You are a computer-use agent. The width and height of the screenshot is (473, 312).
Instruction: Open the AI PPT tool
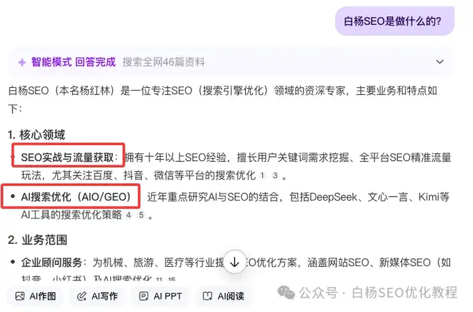point(160,296)
